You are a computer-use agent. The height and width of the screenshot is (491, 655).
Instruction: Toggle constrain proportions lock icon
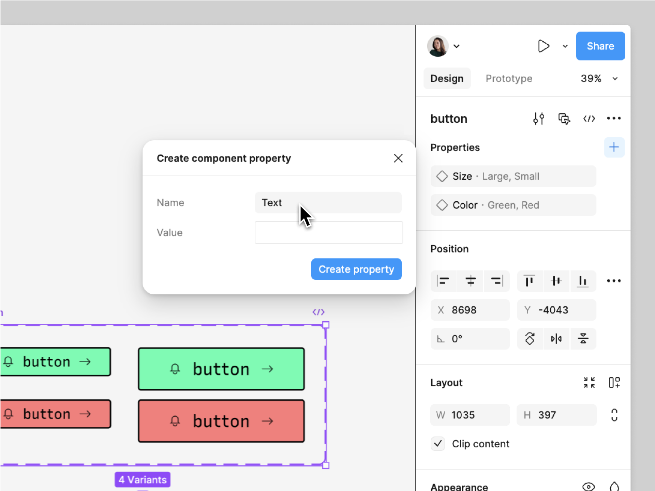click(614, 415)
